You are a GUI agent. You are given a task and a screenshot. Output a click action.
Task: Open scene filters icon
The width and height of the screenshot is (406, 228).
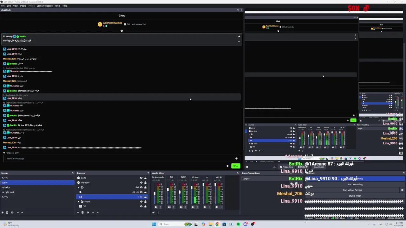(x=12, y=212)
